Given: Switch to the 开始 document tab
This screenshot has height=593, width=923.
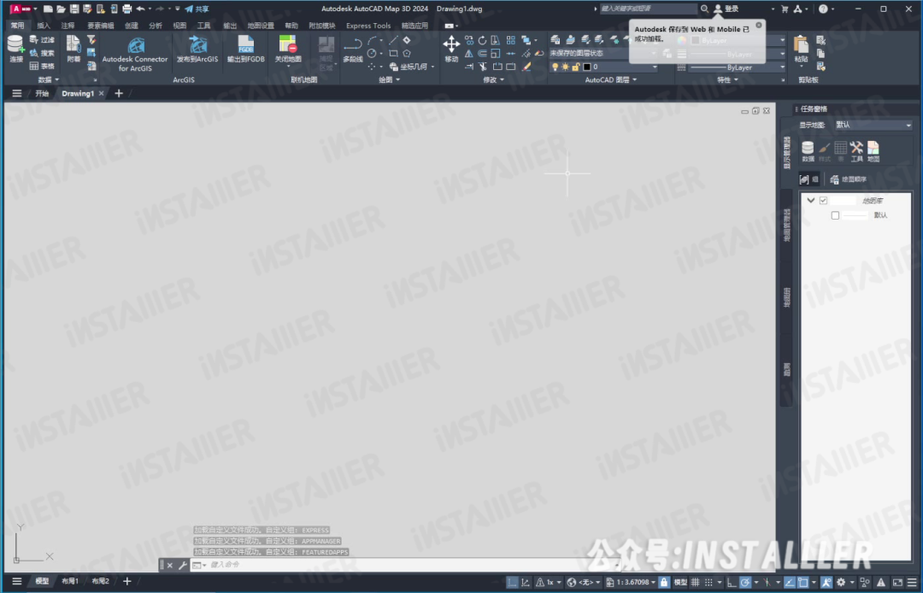Looking at the screenshot, I should 42,93.
